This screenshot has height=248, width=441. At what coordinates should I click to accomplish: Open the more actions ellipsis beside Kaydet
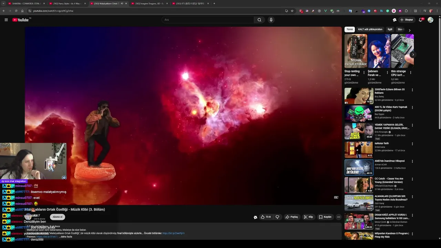pos(339,217)
